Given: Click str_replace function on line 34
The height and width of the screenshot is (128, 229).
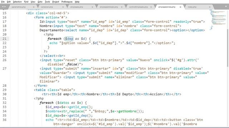Looking at the screenshot, I should tap(72, 111).
